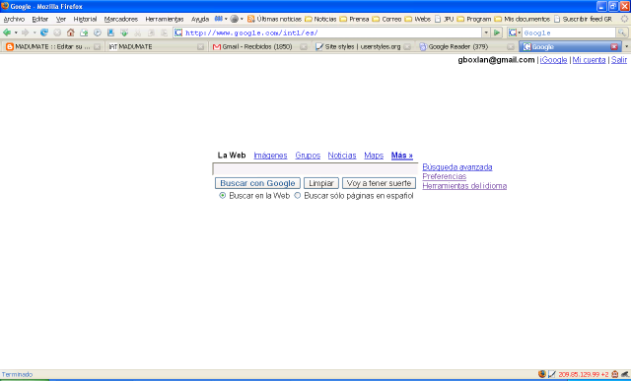Viewport: 631px width, 381px height.
Task: Click the greyed-out Cut scissors icon
Action: (138, 32)
